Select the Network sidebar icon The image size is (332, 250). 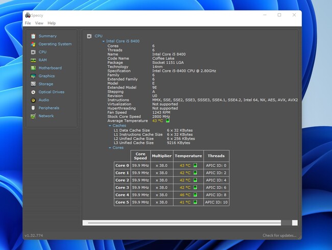(33, 116)
